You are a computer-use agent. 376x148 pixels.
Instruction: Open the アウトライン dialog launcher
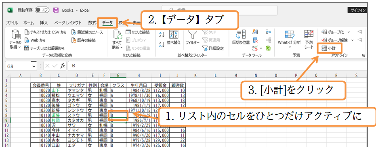click(x=363, y=56)
